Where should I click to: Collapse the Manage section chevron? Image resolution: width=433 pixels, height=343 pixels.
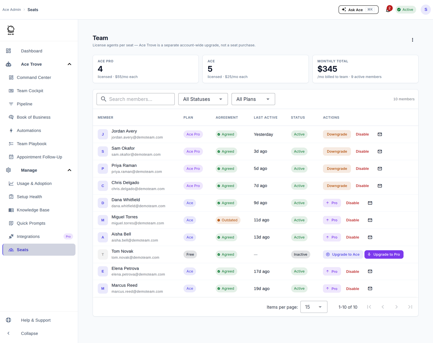click(x=69, y=170)
